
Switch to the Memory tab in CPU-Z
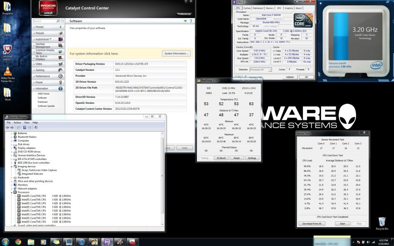point(270,8)
